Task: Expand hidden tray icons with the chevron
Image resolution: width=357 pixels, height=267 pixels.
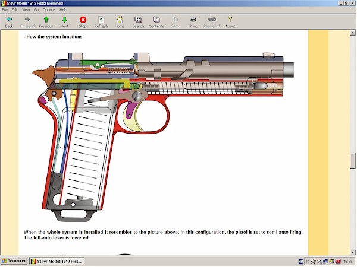Action: click(x=308, y=262)
